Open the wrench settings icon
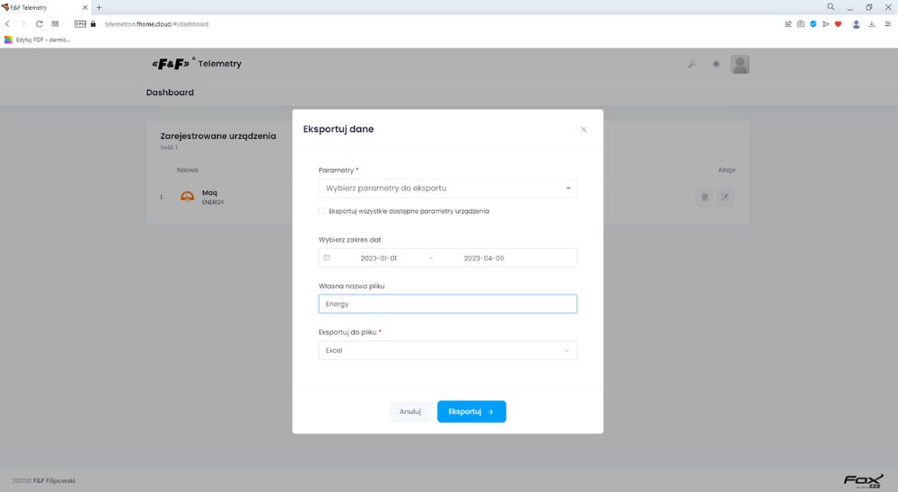The width and height of the screenshot is (898, 492). point(692,64)
